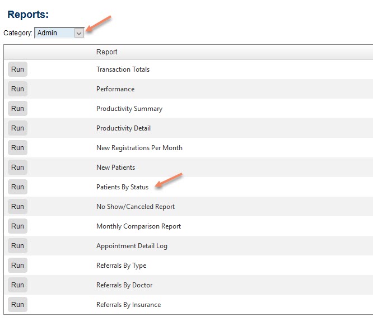Run the Transaction Totals report

(17, 69)
